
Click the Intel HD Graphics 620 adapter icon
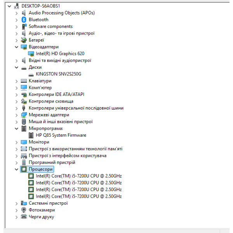(31, 54)
